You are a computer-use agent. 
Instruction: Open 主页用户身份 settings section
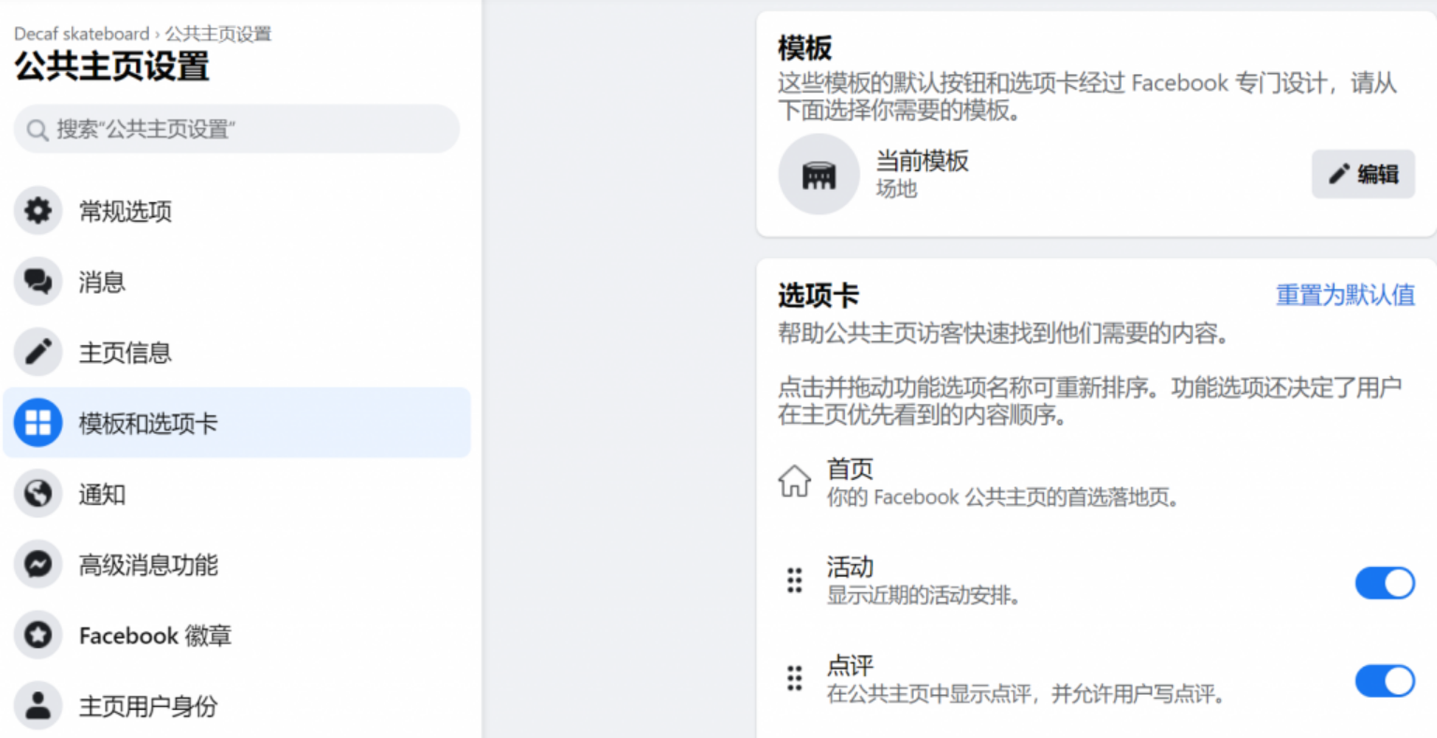(237, 705)
